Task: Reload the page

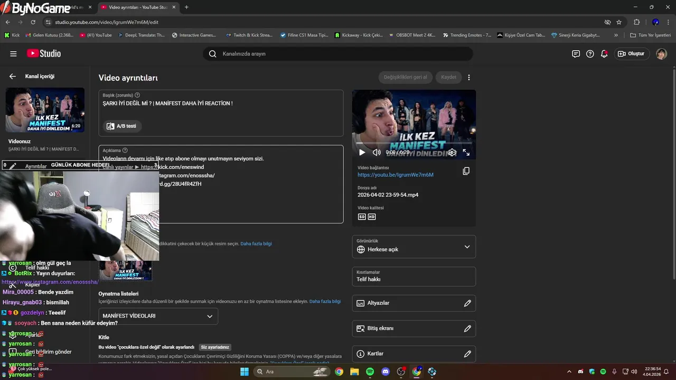Action: 33,22
